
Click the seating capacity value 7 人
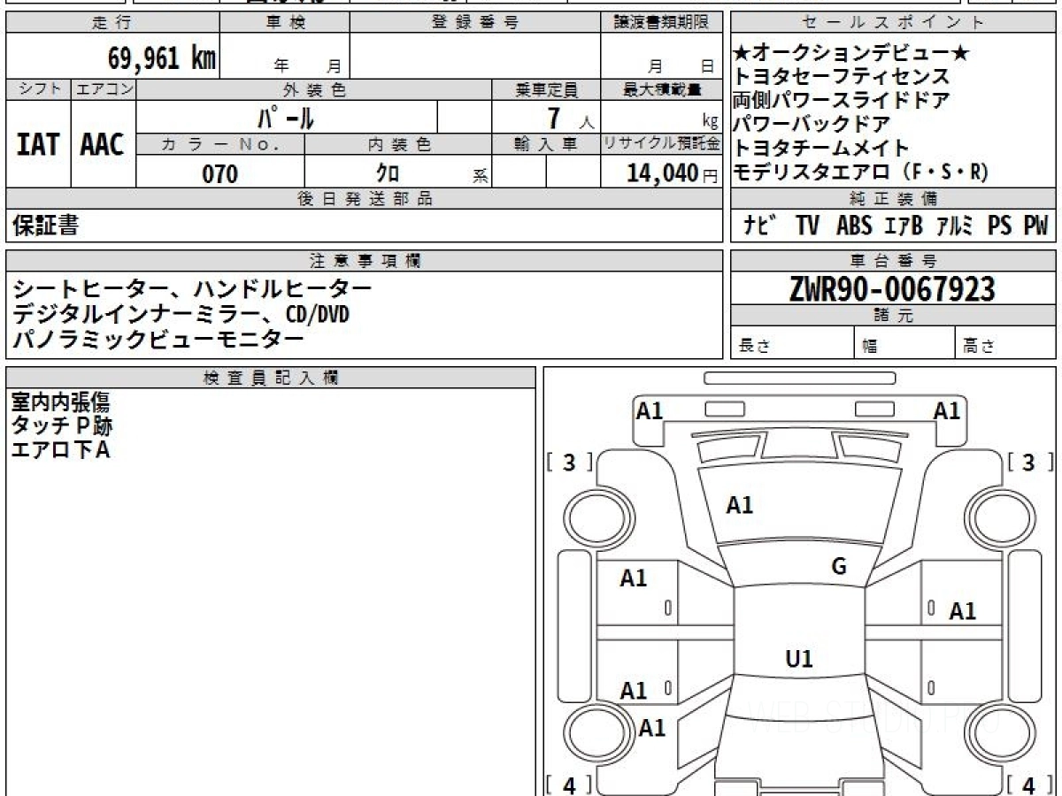pos(572,118)
